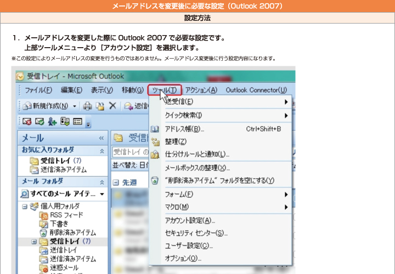The image size is (395, 274).
Task: Click the 仕分けルールと通知 icon in the menu
Action: [x=155, y=155]
